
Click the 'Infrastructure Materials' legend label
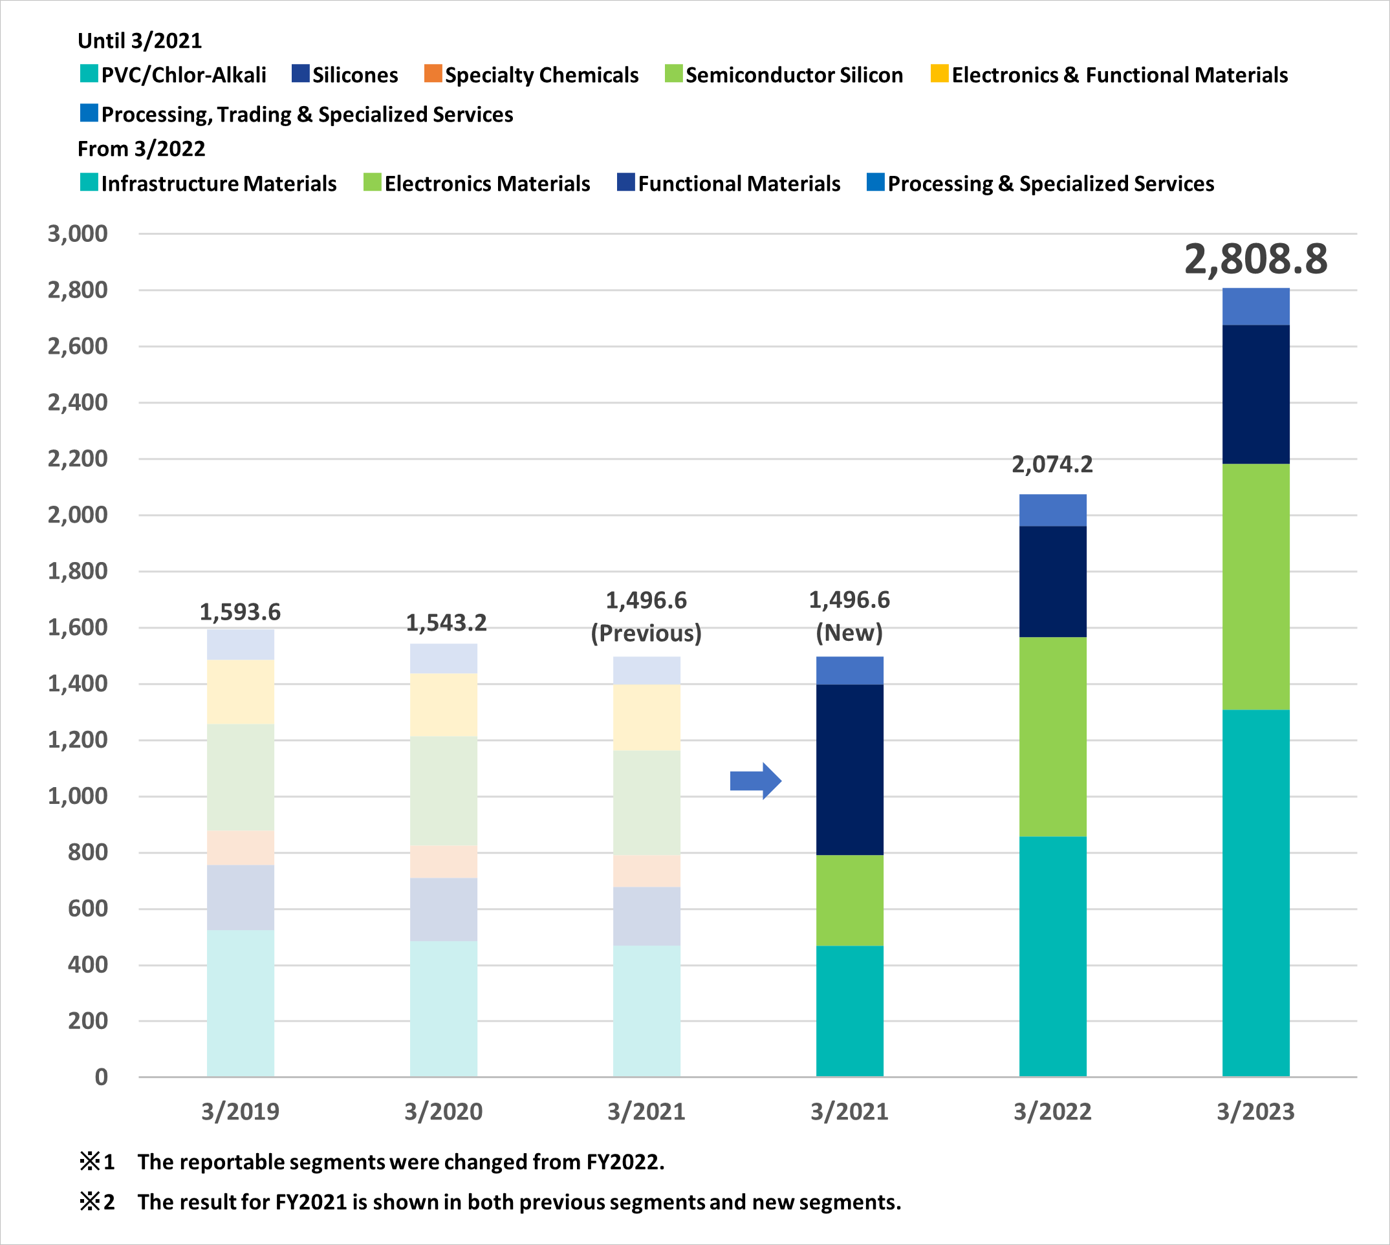tap(219, 183)
